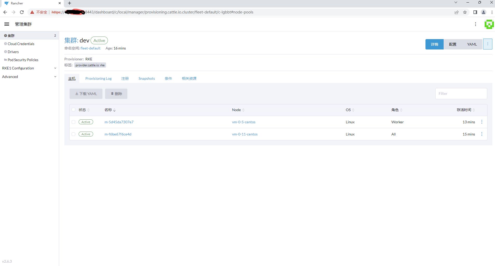The width and height of the screenshot is (495, 266).
Task: Switch to the 详情 view
Action: pyautogui.click(x=435, y=44)
